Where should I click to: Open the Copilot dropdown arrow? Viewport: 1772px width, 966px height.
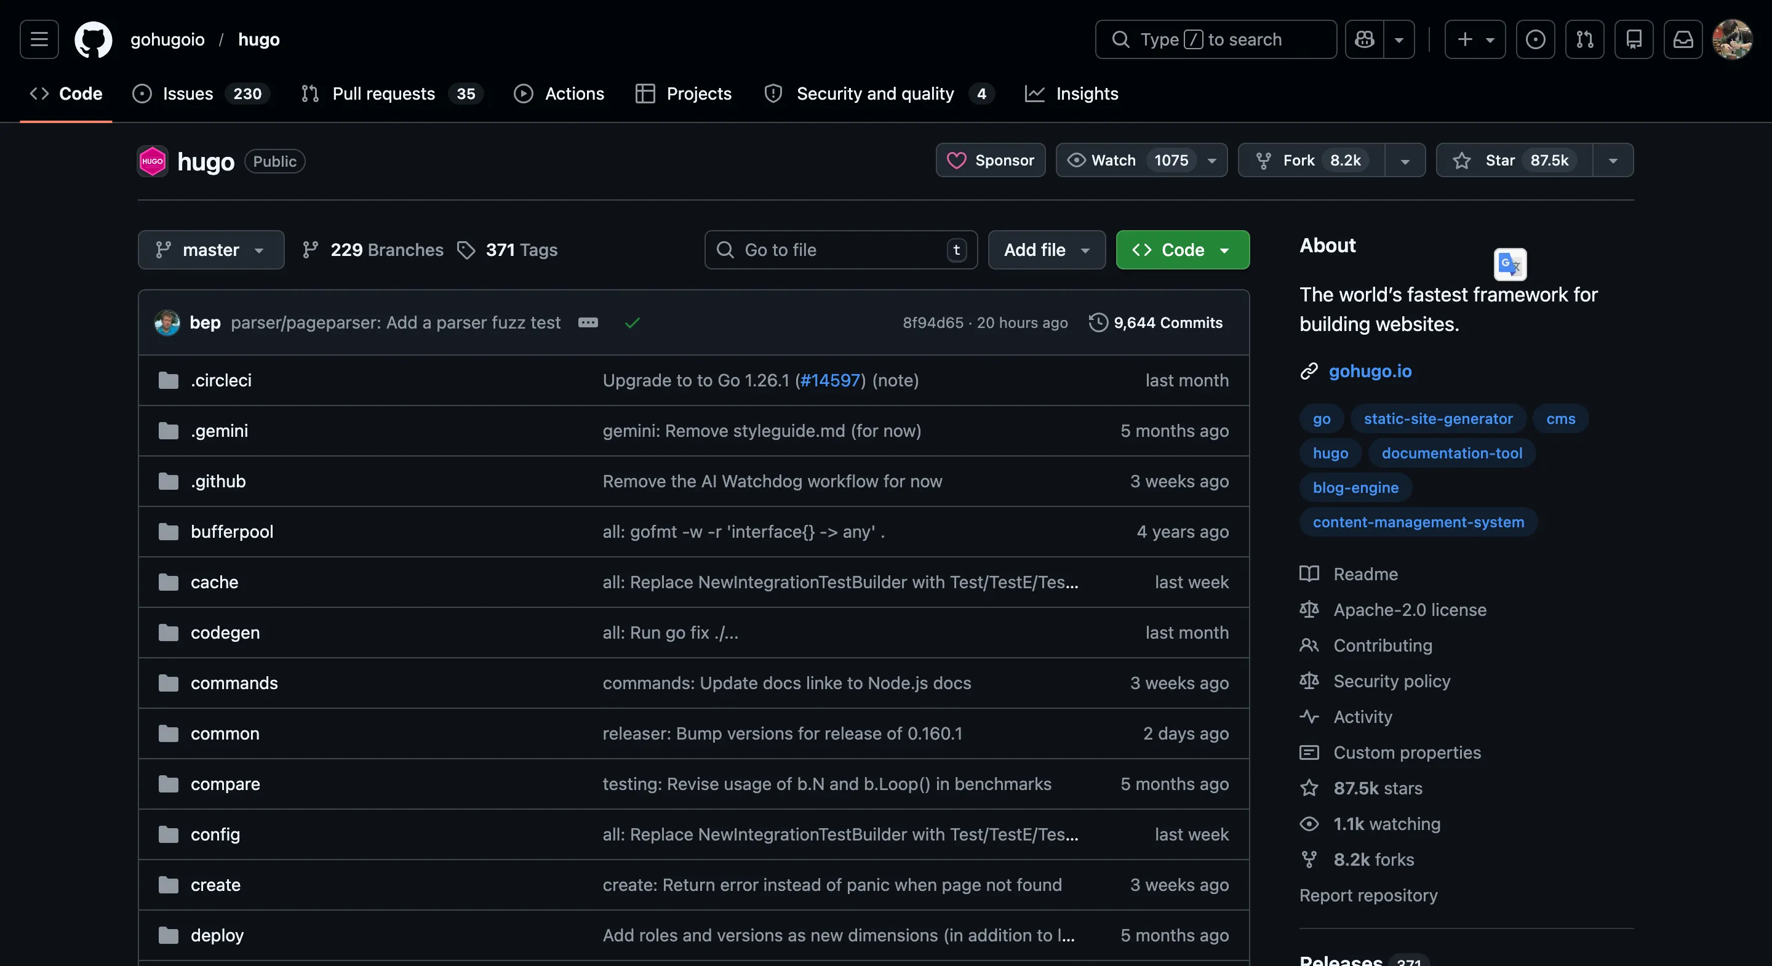pos(1399,39)
